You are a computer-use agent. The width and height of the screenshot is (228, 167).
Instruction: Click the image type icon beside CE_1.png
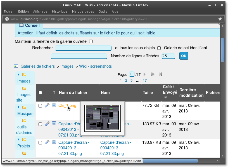coord(54,105)
